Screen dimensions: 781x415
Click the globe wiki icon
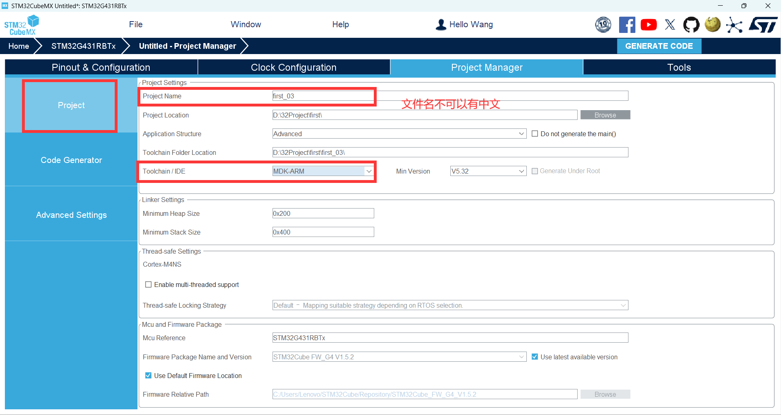(713, 24)
